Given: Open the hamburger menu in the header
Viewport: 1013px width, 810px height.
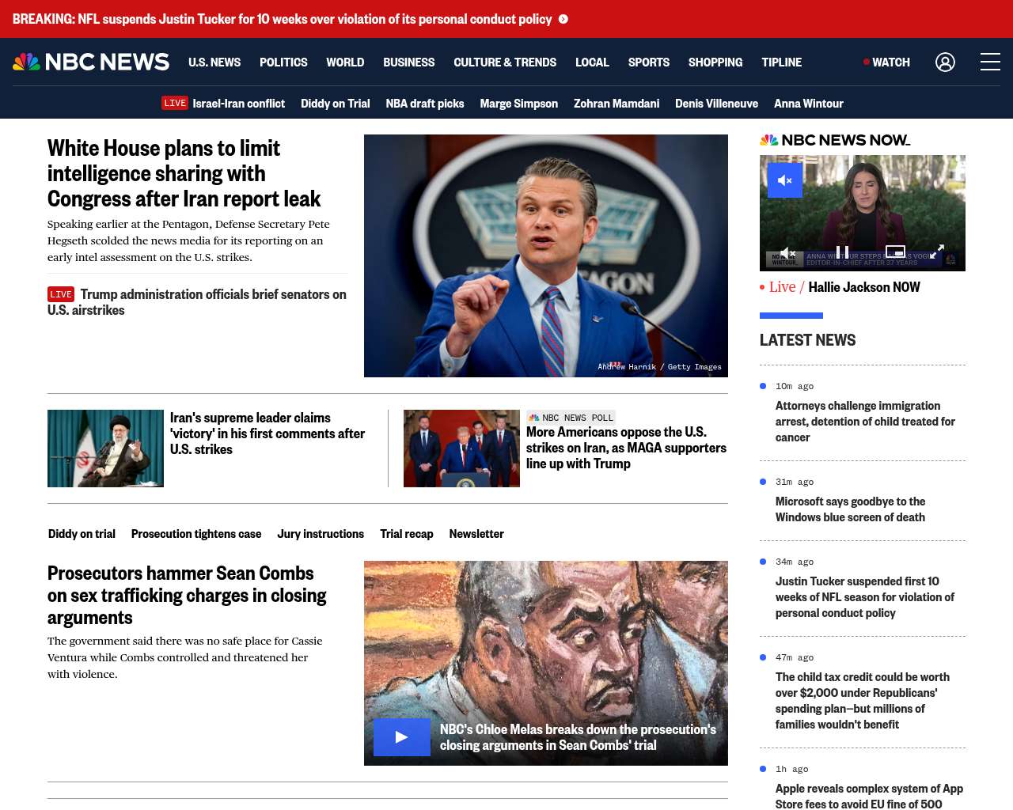Looking at the screenshot, I should [990, 62].
